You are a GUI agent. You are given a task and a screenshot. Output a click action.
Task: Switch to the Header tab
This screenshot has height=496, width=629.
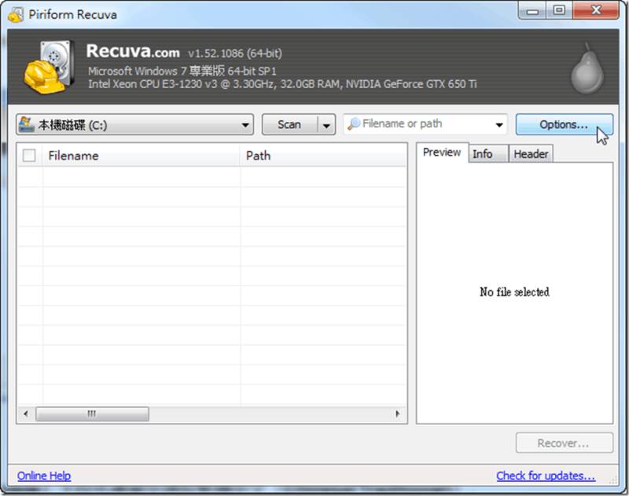point(531,154)
